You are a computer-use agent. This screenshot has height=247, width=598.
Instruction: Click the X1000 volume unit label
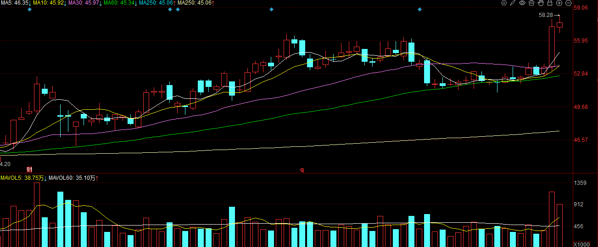click(581, 244)
